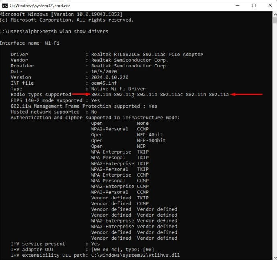The image size is (277, 260).
Task: Click the command netsh wlan show drivers
Action: pos(75,31)
